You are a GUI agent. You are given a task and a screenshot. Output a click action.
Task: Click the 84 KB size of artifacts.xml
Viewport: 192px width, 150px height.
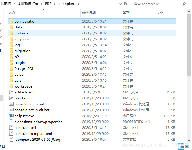click(170, 92)
